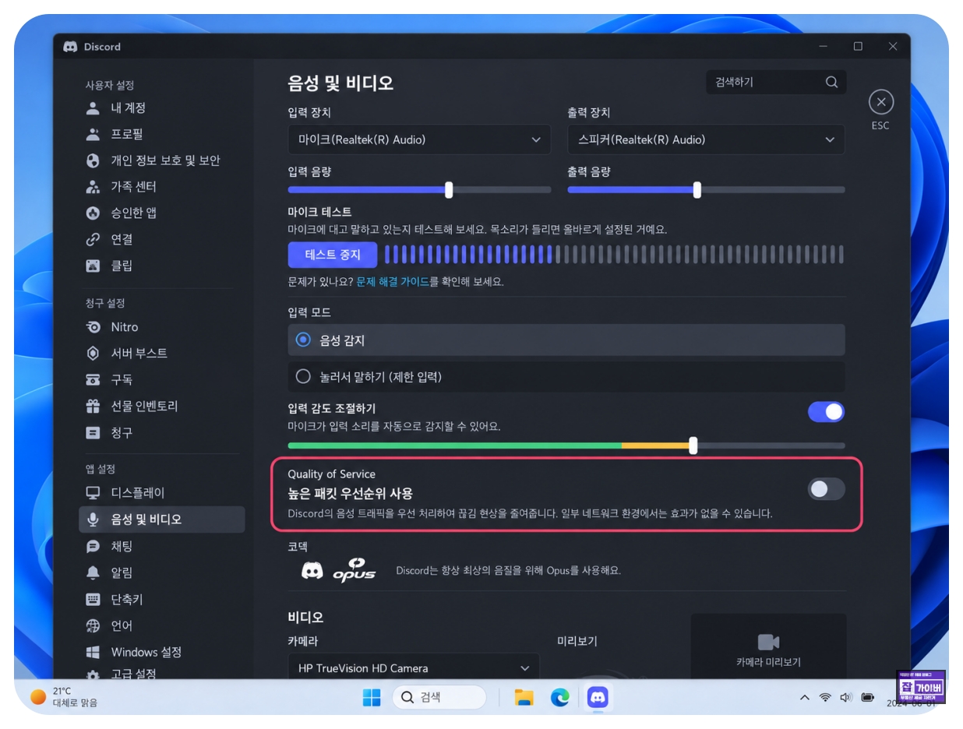963x729 pixels.
Task: Click the chat bubble icon beside 채팅
Action: pos(93,546)
